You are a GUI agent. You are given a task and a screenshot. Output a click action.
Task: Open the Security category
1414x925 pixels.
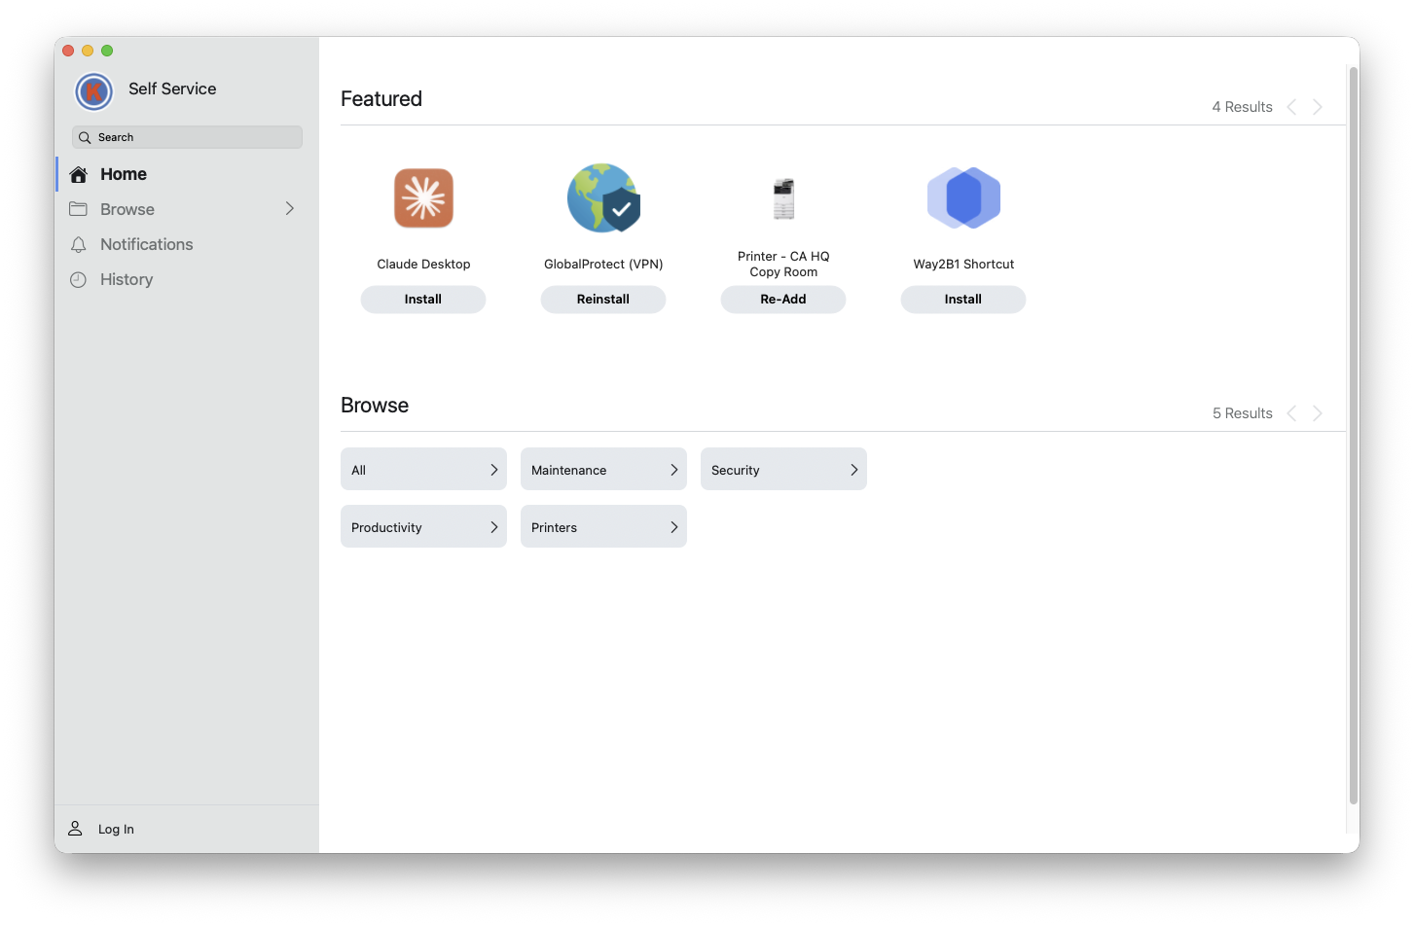[783, 469]
